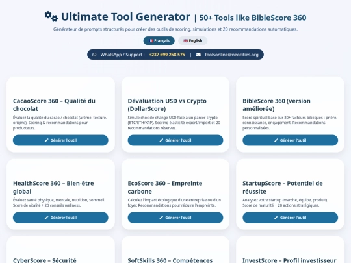Click the DollarScore description about USD shock
The width and height of the screenshot is (351, 263).
click(x=174, y=123)
